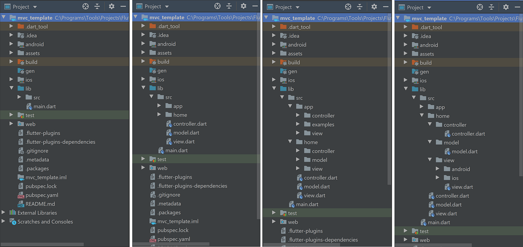Click the .gitignore file icon in the first panel

(21, 151)
